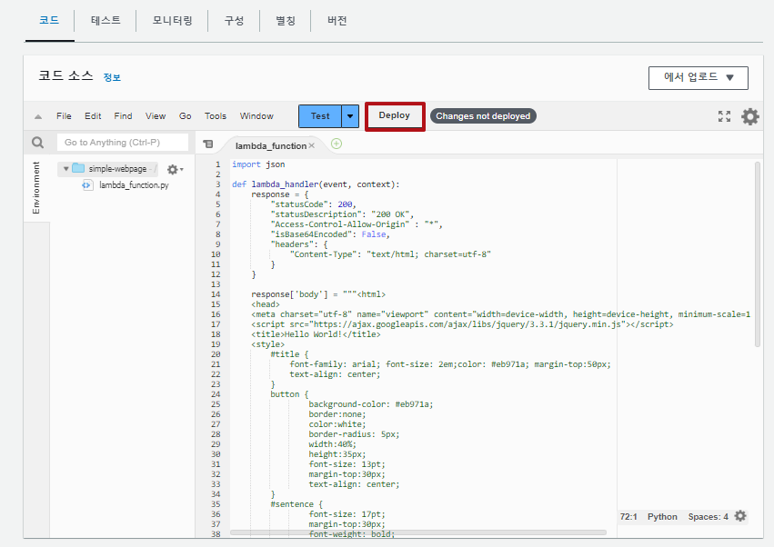
Task: Click the 'background-color: #eb971a;' line
Action: coord(371,404)
